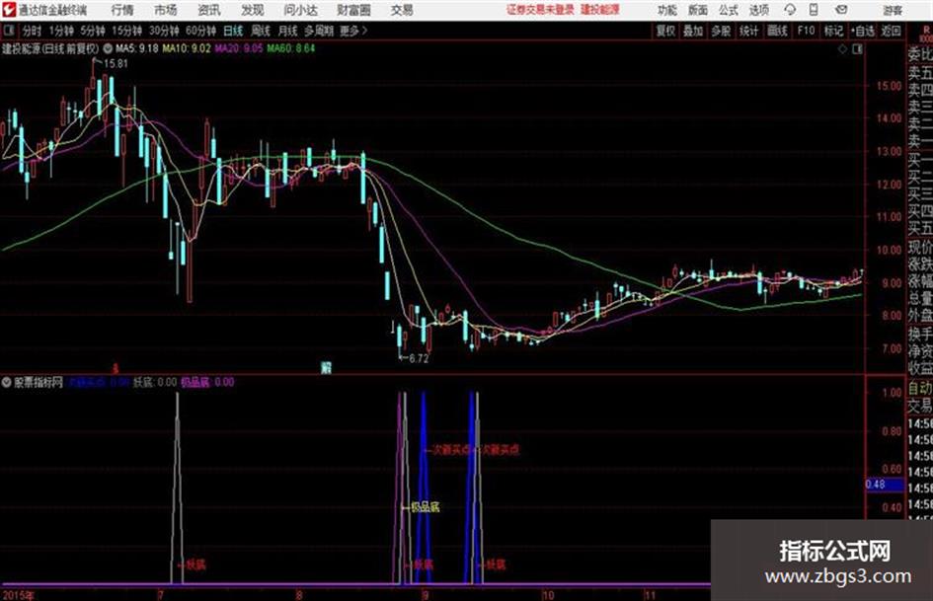The image size is (933, 601).
Task: Click the 游客 user account label
Action: tap(893, 10)
